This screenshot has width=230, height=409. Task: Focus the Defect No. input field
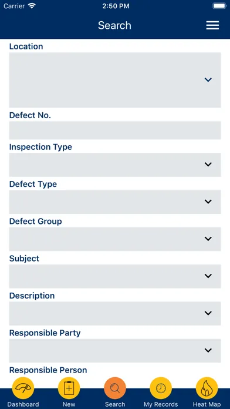click(115, 130)
